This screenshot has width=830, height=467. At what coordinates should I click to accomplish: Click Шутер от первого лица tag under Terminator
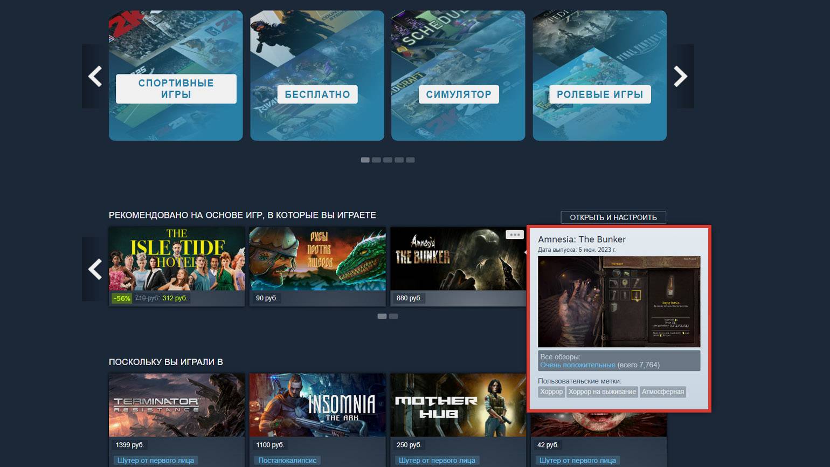click(x=156, y=461)
